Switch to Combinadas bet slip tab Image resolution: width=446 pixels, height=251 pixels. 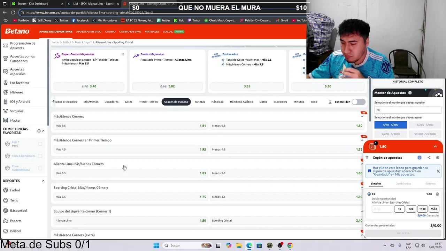(403, 184)
